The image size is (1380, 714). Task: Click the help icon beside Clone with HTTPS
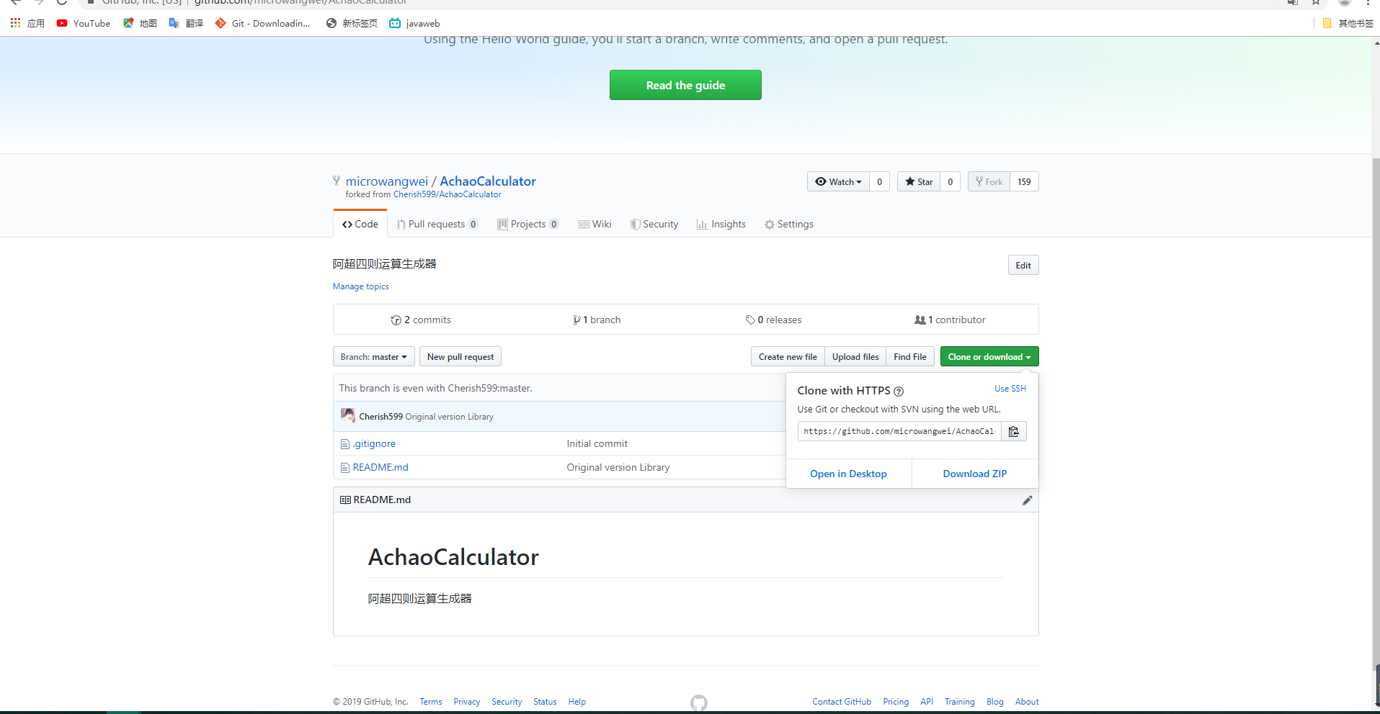click(899, 392)
